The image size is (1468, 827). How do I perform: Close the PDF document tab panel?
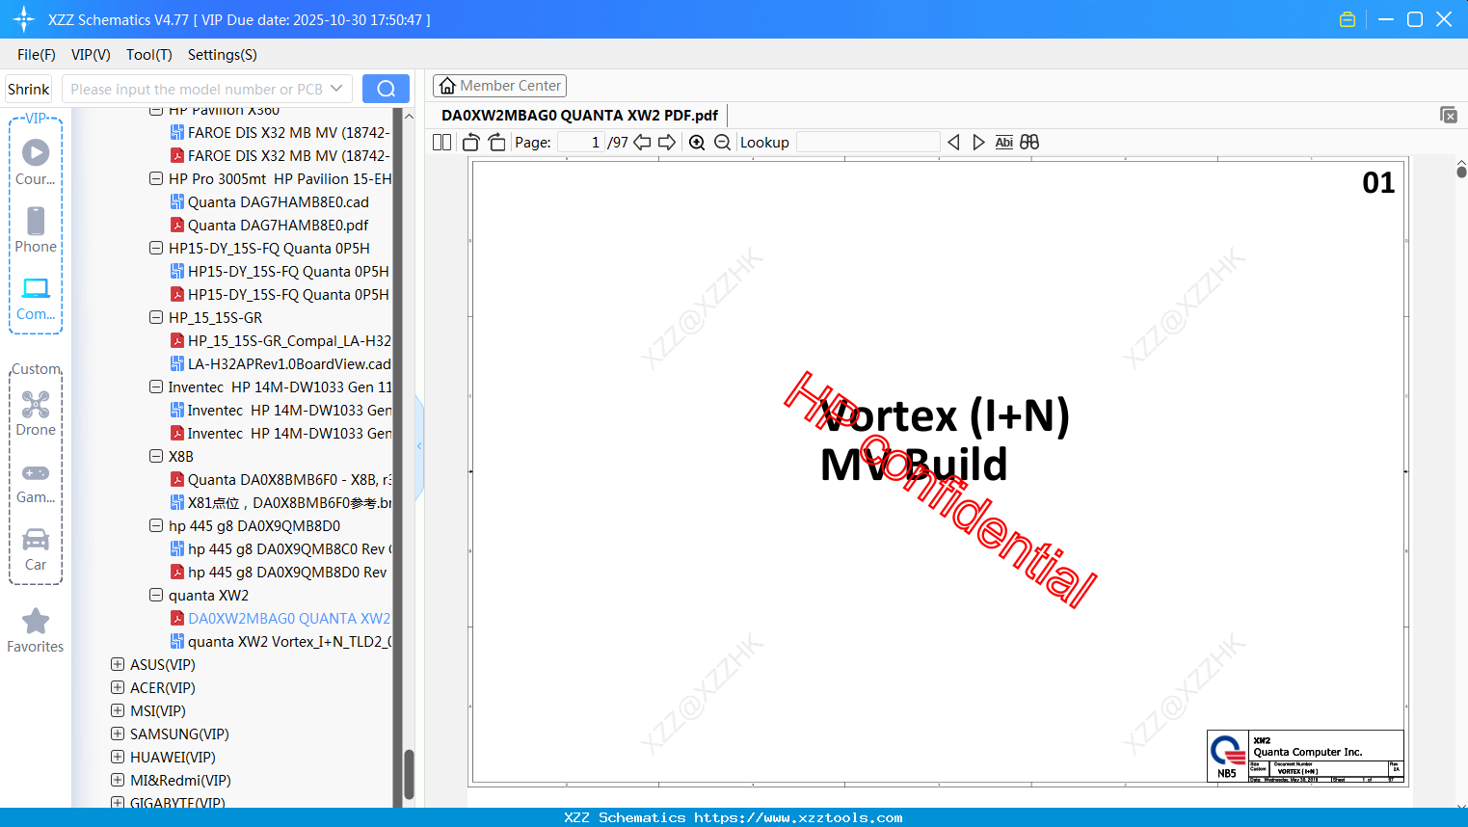pyautogui.click(x=1449, y=115)
